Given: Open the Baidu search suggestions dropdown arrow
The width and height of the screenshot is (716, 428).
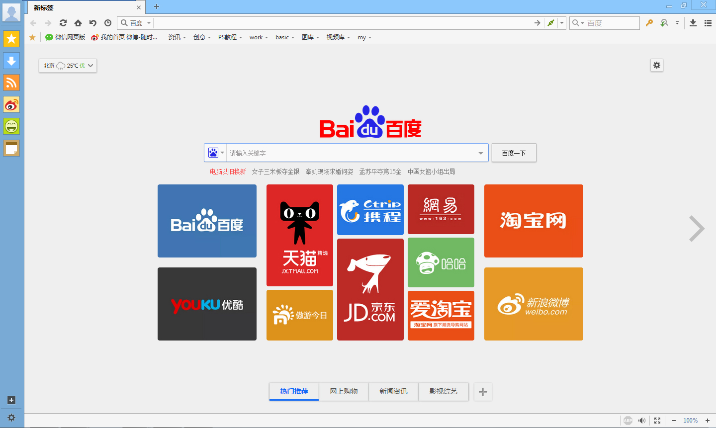Looking at the screenshot, I should [480, 153].
